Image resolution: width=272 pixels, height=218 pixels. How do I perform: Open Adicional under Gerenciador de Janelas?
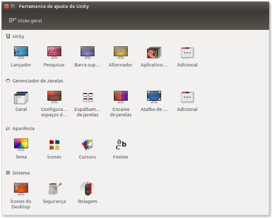click(187, 97)
